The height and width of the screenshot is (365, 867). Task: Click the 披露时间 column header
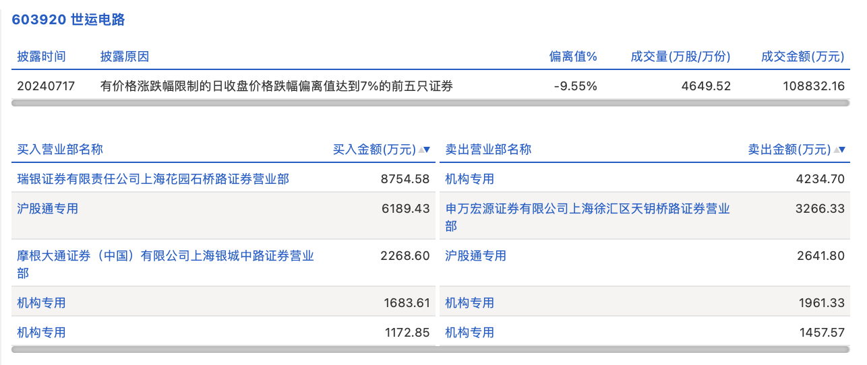[x=42, y=57]
